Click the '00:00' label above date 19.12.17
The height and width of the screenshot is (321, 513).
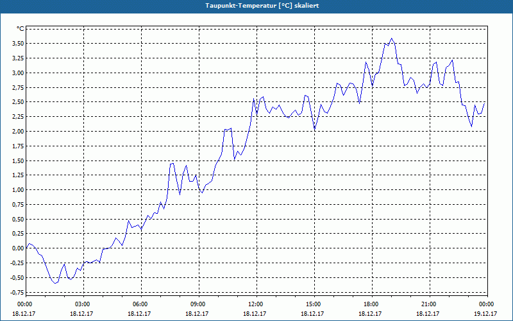click(x=487, y=304)
